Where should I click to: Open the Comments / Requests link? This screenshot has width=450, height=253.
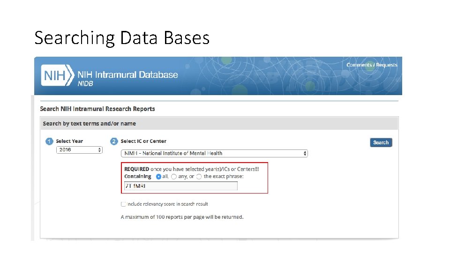372,65
